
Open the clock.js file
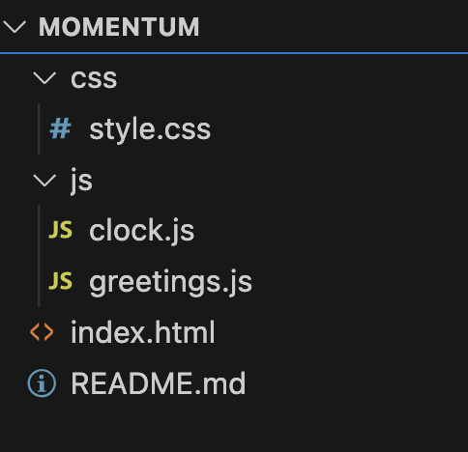(x=142, y=230)
